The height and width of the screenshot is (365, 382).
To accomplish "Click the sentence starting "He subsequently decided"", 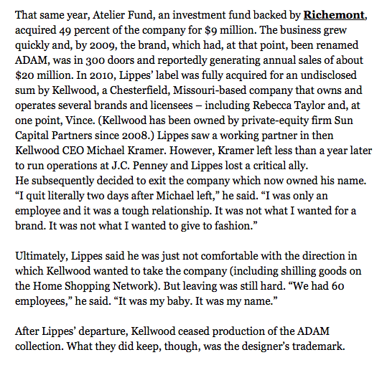I will 190,181.
